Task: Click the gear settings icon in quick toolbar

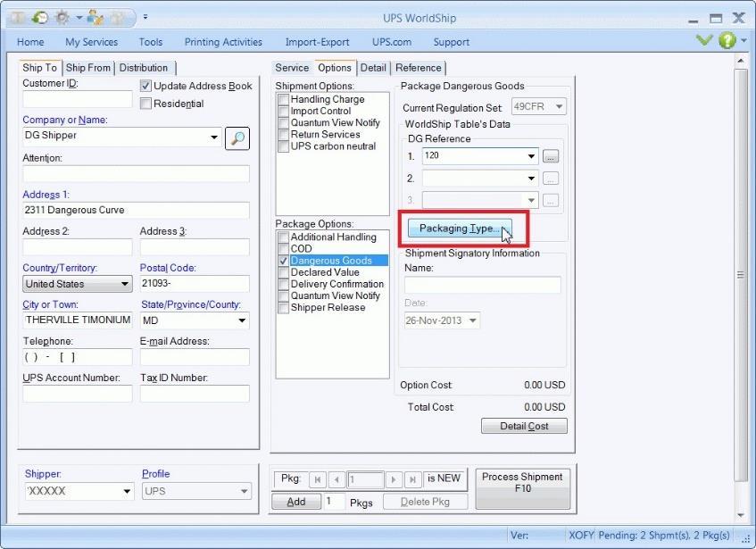Action: coord(62,18)
